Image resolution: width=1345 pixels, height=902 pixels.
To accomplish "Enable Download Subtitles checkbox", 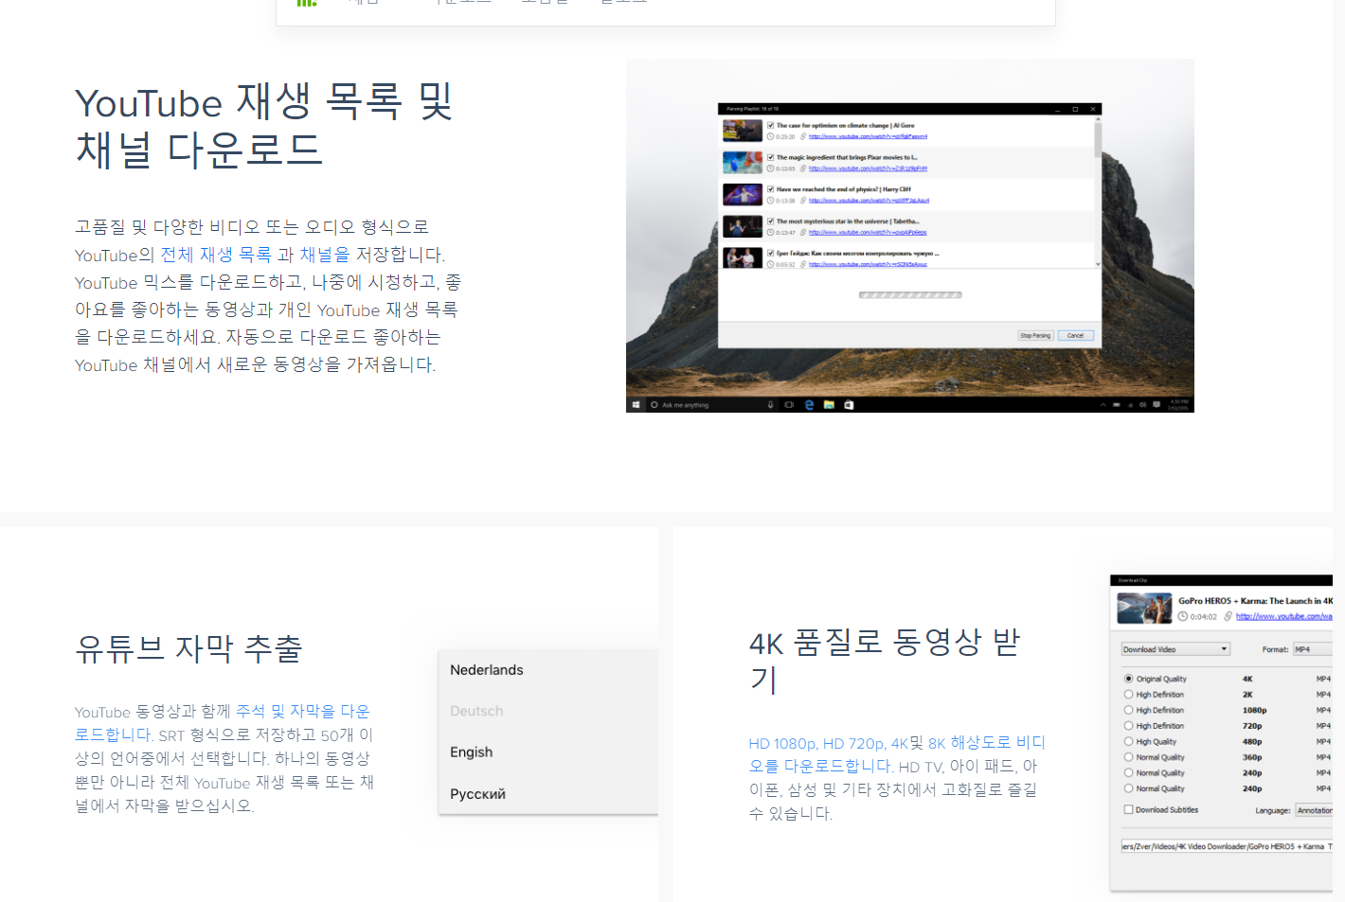I will coord(1128,810).
